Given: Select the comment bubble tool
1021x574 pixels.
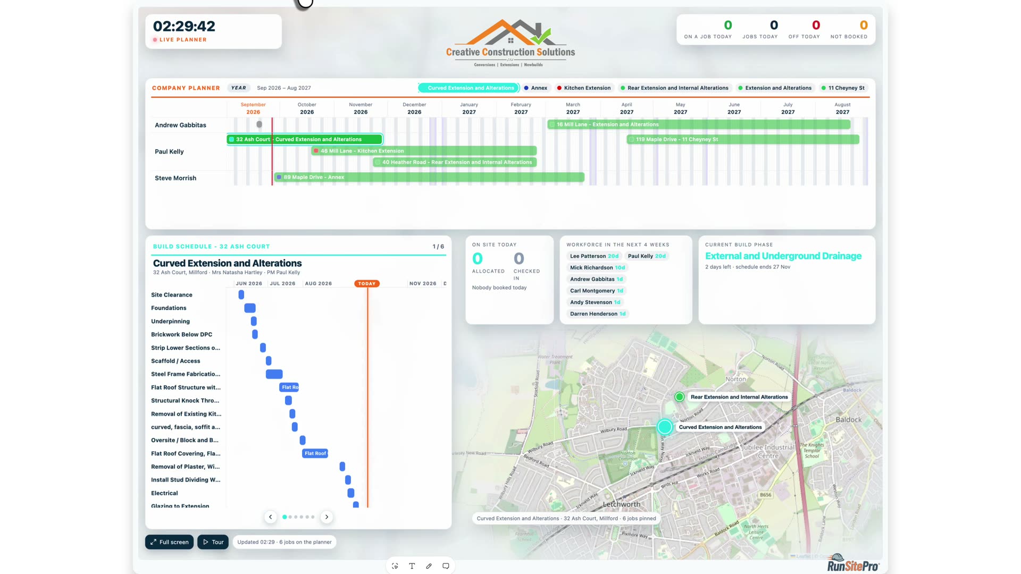Looking at the screenshot, I should 446,566.
